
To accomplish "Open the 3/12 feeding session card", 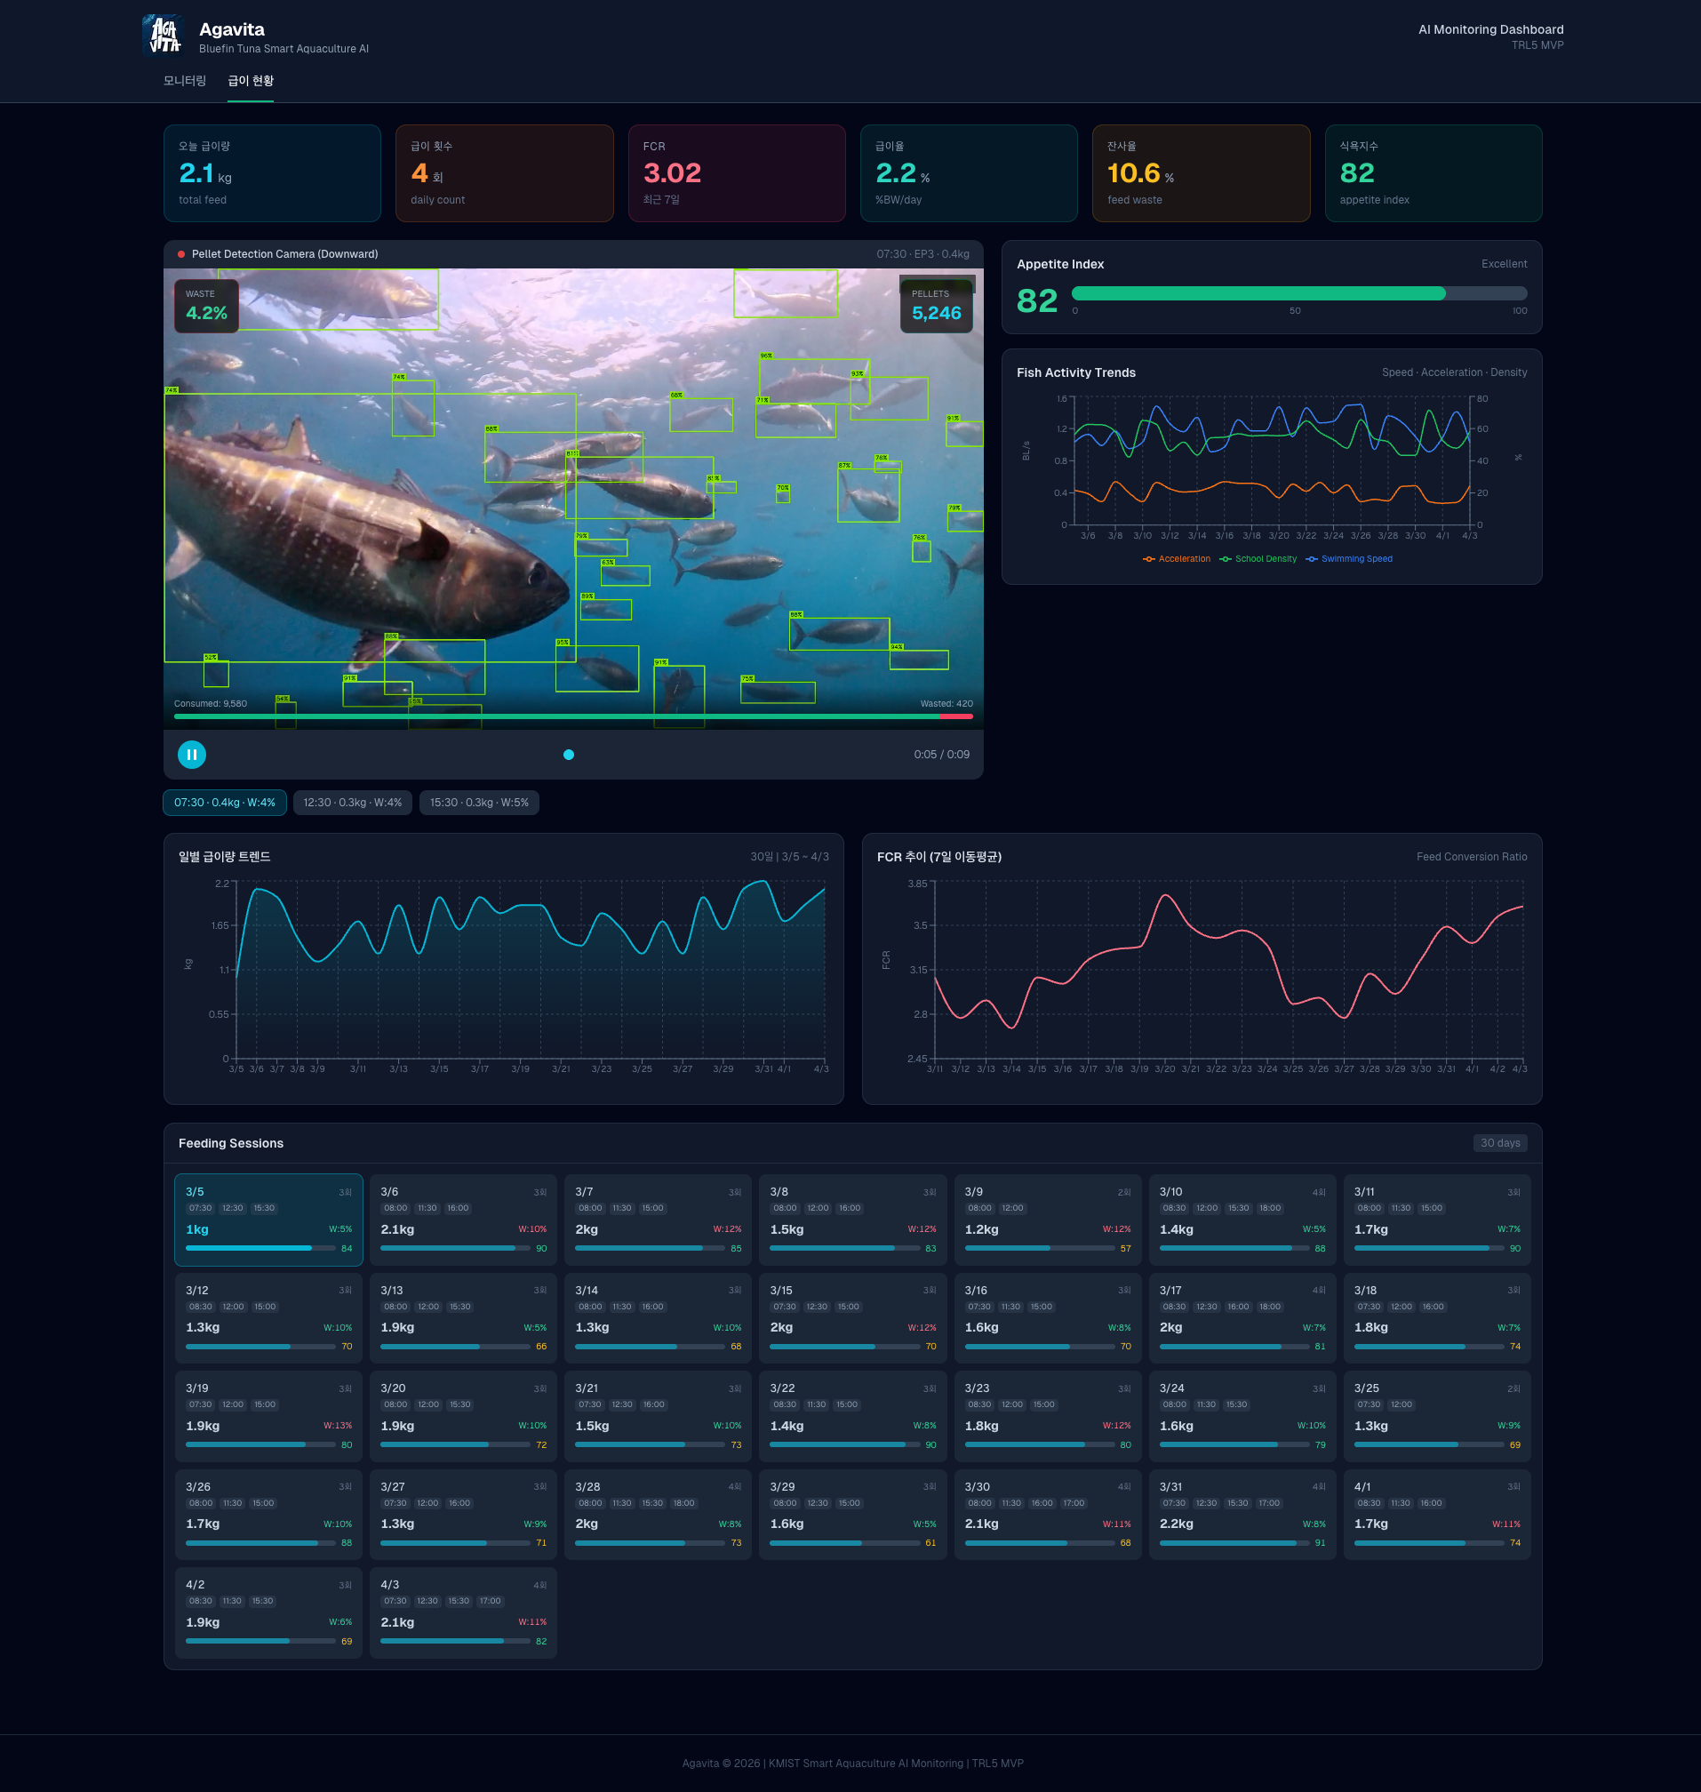I will pyautogui.click(x=268, y=1317).
